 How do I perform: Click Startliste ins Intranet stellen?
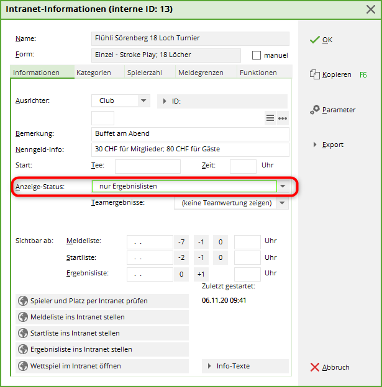[x=102, y=333]
